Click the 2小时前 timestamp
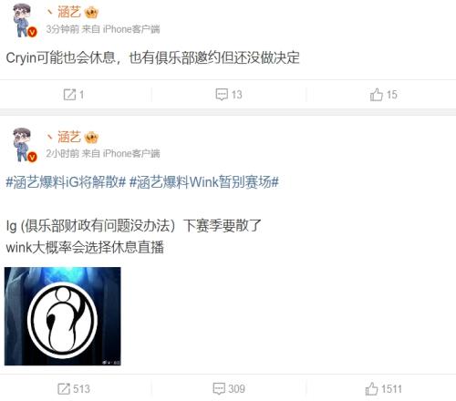 (63, 153)
